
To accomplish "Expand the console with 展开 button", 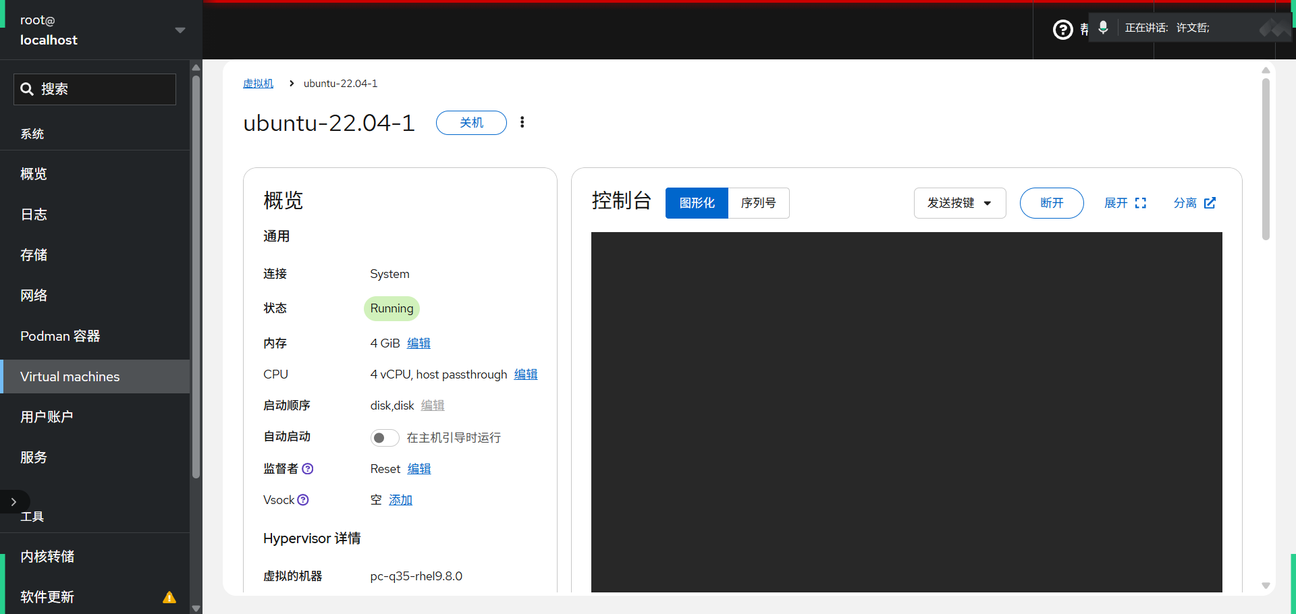I will (x=1125, y=203).
